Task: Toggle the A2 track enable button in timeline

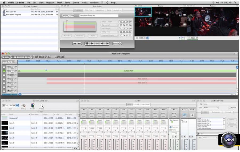Action: click(4, 79)
